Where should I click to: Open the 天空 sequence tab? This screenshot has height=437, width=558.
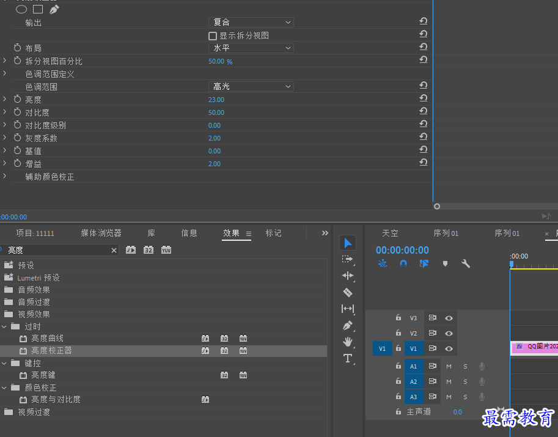(x=390, y=233)
